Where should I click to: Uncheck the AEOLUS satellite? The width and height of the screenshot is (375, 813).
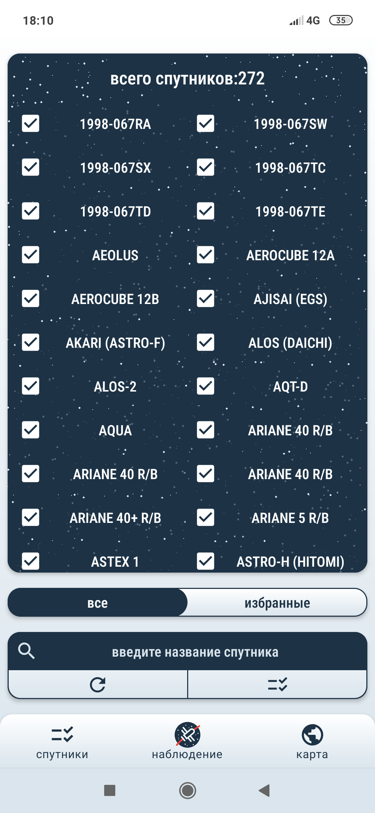click(30, 254)
